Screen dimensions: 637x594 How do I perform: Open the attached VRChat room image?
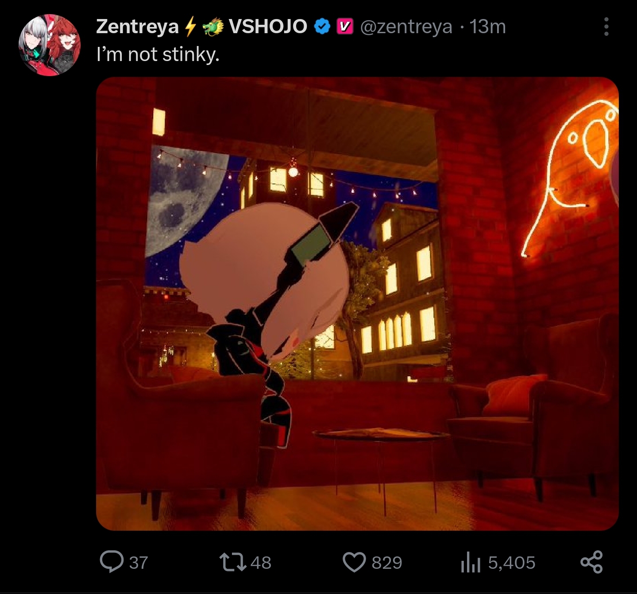[357, 304]
